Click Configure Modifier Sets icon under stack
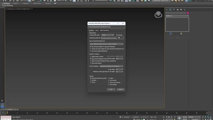Screen dimensions: 213x120 (x=181, y=33)
